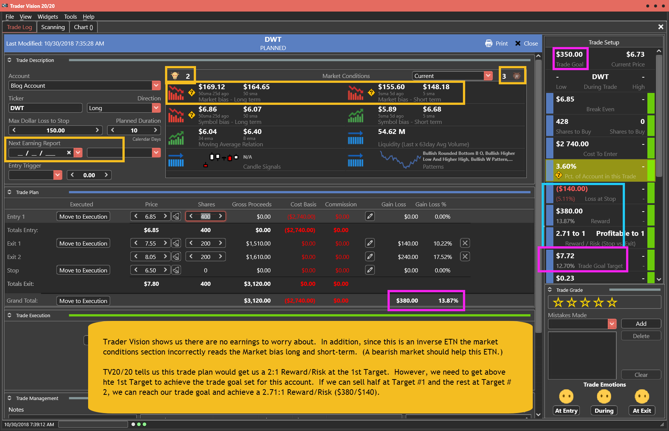The width and height of the screenshot is (669, 431).
Task: Select the During emotion face
Action: 604,396
